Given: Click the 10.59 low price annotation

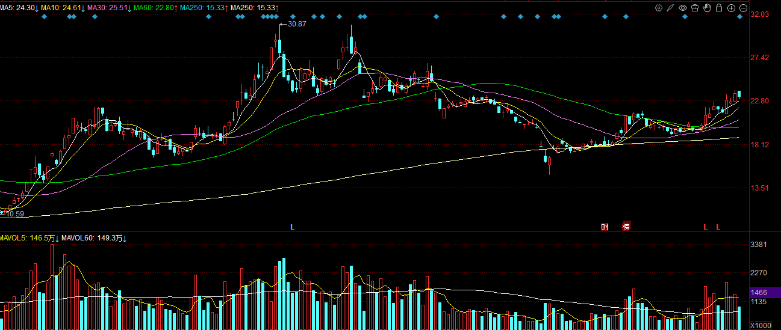Looking at the screenshot, I should [x=14, y=214].
